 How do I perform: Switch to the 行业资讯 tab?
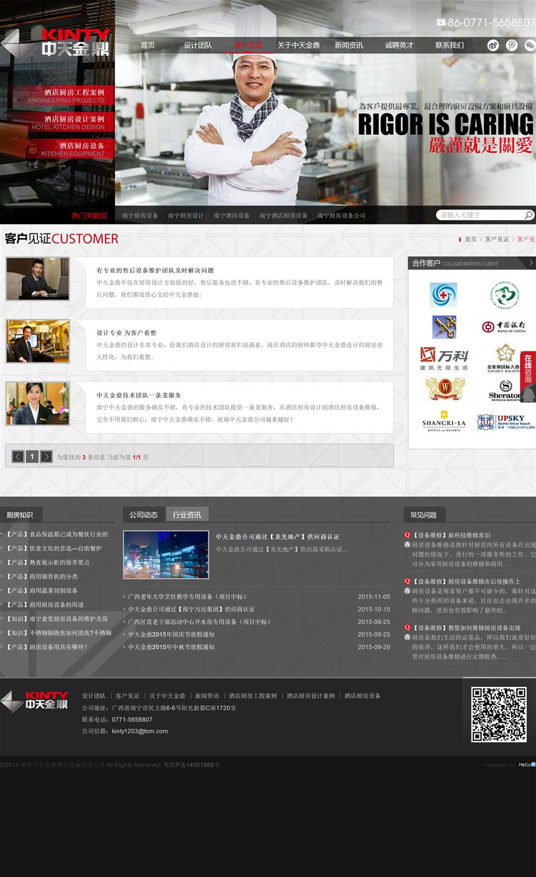pyautogui.click(x=186, y=515)
